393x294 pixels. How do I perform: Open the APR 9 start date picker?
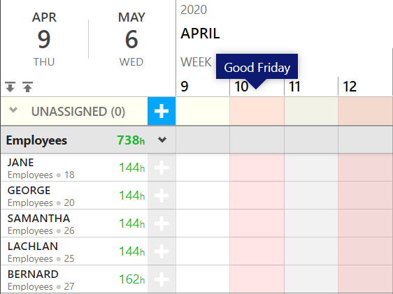pos(44,39)
